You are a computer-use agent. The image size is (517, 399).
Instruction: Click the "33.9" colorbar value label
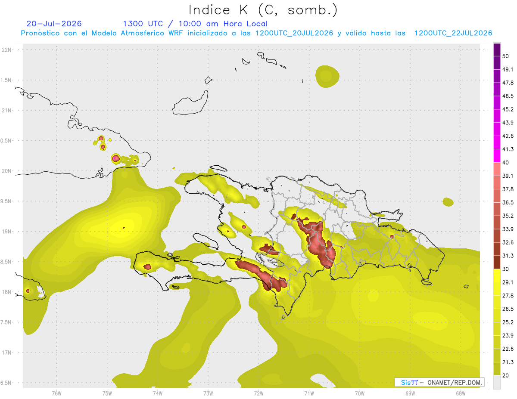click(x=508, y=229)
